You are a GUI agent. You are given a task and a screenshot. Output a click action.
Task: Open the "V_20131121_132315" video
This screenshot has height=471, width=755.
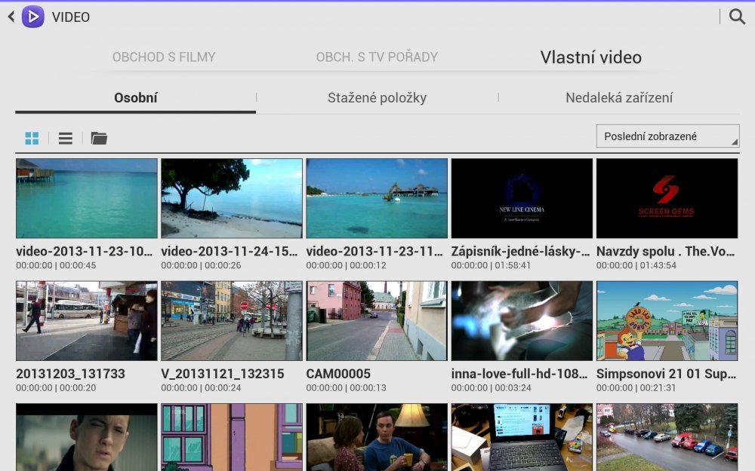pos(232,322)
